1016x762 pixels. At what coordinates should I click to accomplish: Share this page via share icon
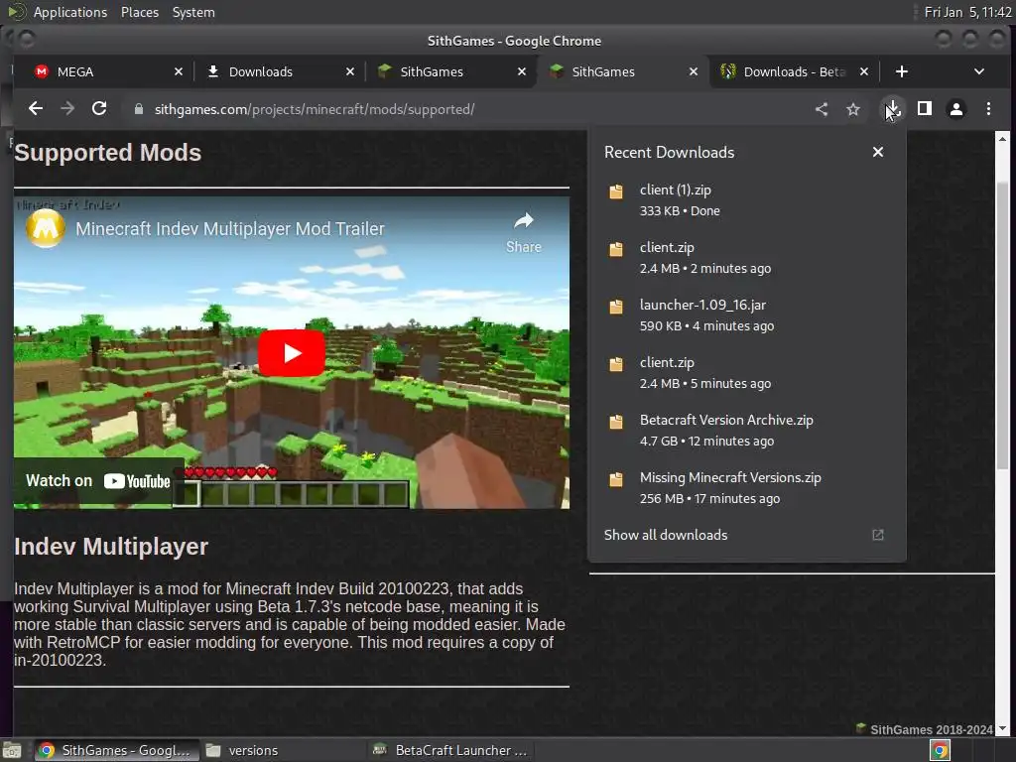(x=822, y=109)
